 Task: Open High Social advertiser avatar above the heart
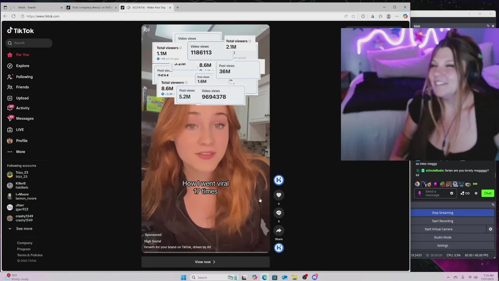[x=278, y=180]
